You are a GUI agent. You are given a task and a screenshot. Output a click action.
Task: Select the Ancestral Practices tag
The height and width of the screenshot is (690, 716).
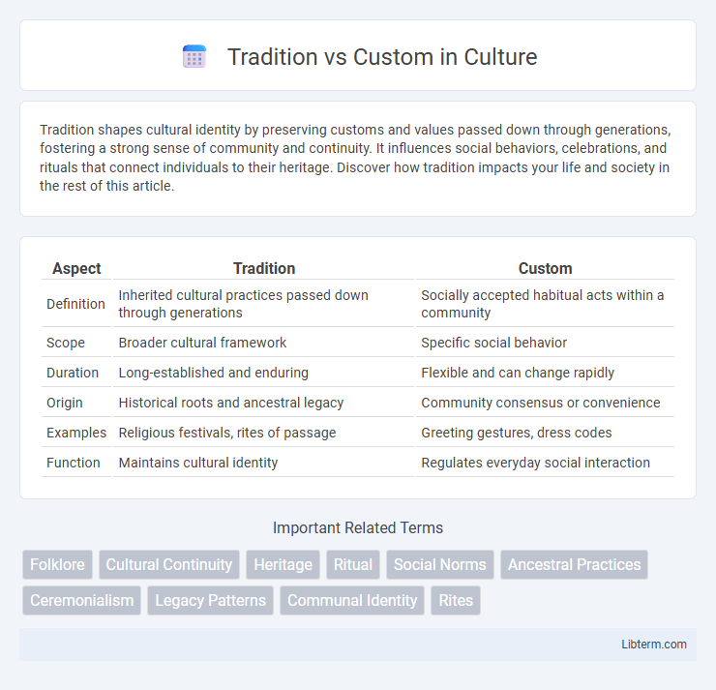coord(574,564)
